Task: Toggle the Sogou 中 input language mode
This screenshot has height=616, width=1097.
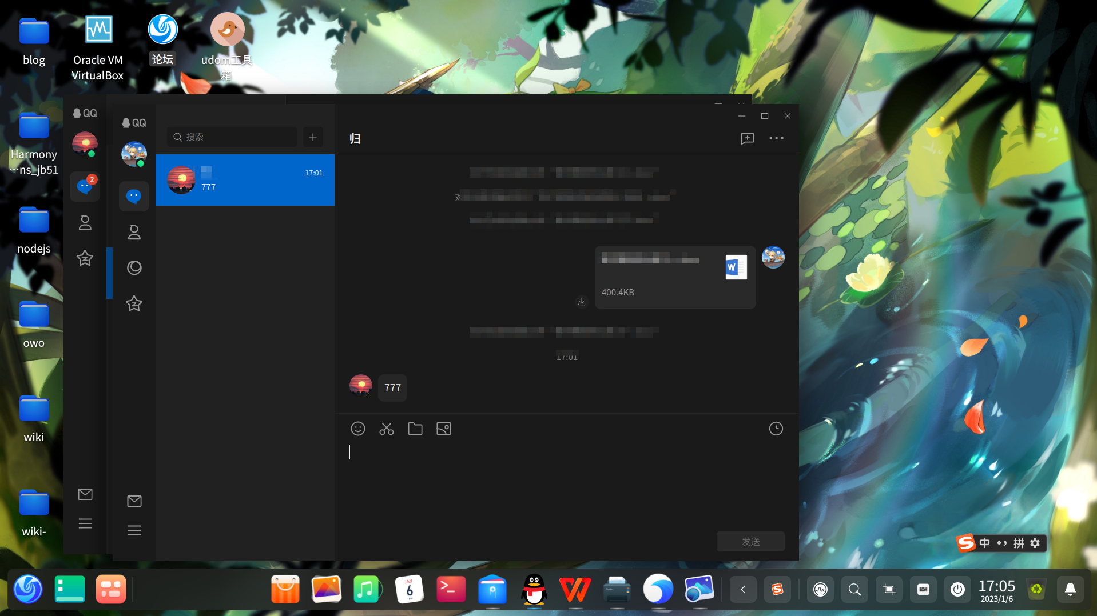Action: pos(984,543)
